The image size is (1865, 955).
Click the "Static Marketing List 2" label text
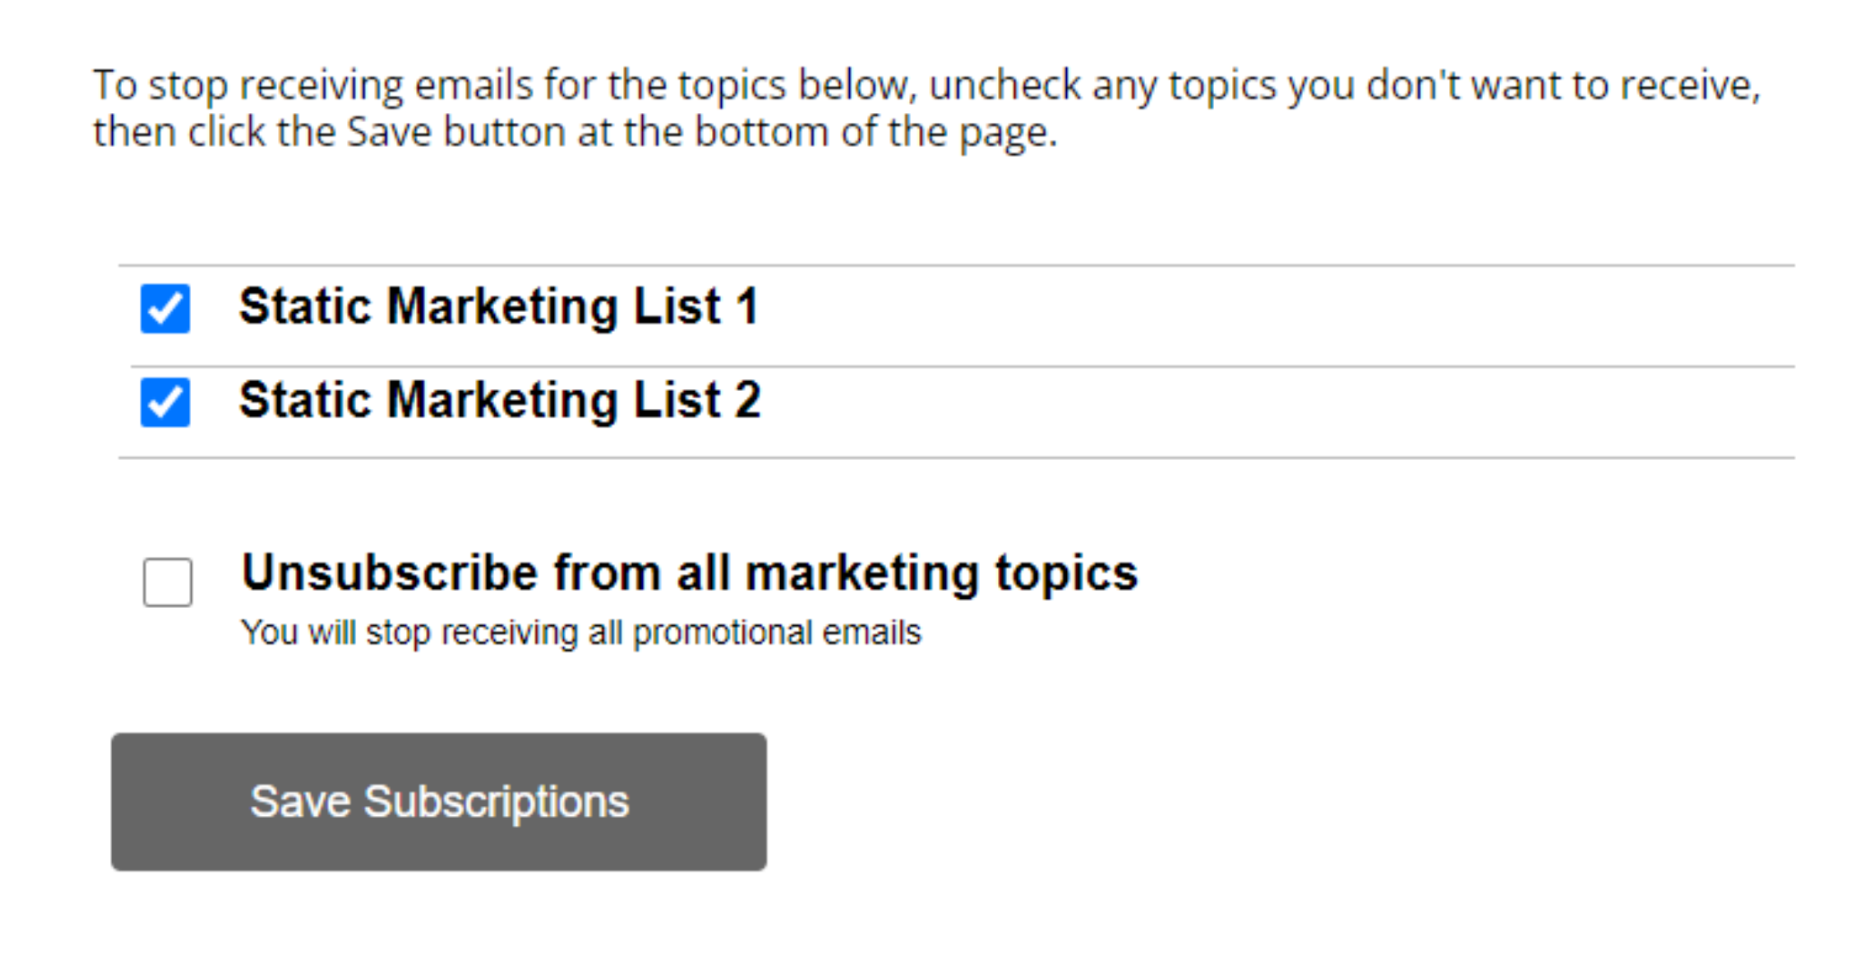pyautogui.click(x=499, y=400)
